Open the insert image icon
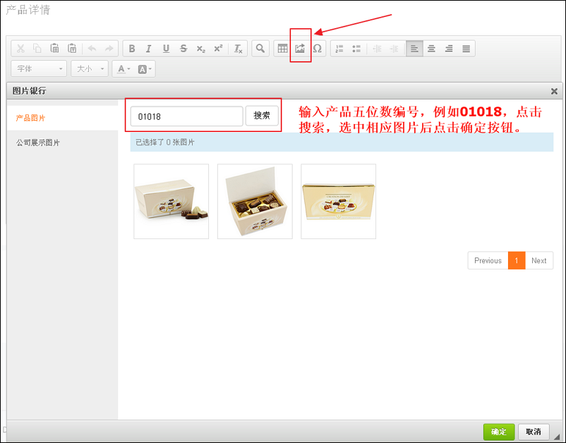566x443 pixels. point(300,49)
